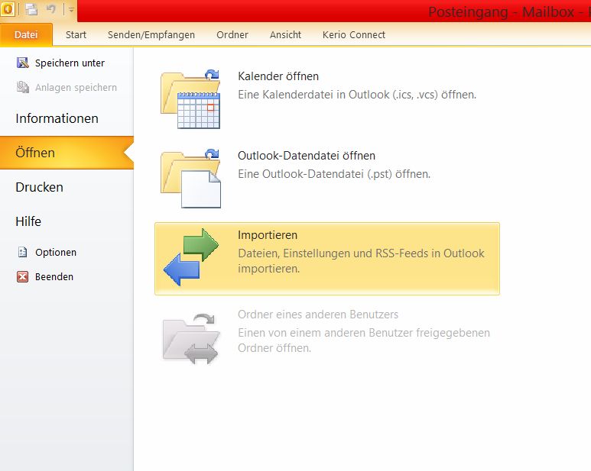The width and height of the screenshot is (591, 471).
Task: Click the Optionen icon
Action: [23, 252]
